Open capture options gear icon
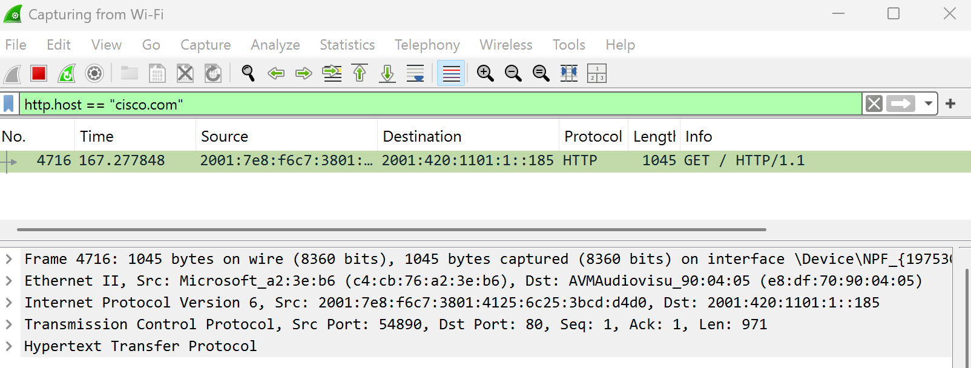Viewport: 971px width, 368px height. [x=94, y=74]
